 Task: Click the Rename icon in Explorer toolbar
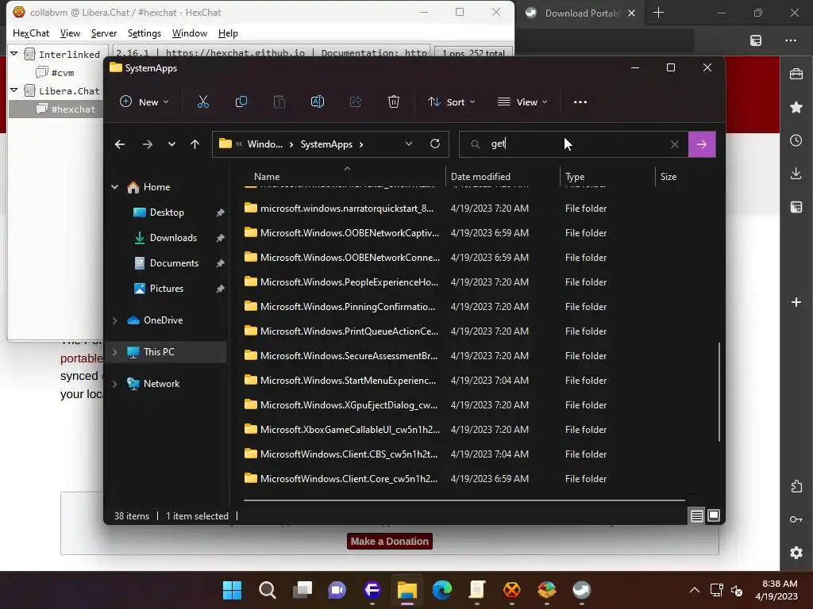[318, 102]
